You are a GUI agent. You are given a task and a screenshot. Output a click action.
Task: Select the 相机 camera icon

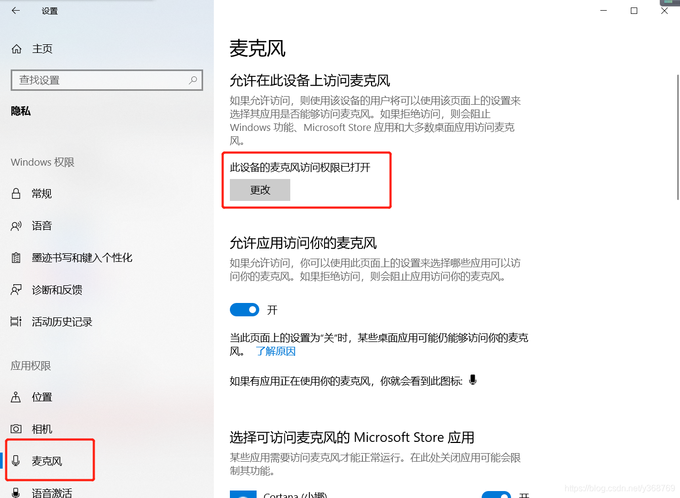click(16, 429)
